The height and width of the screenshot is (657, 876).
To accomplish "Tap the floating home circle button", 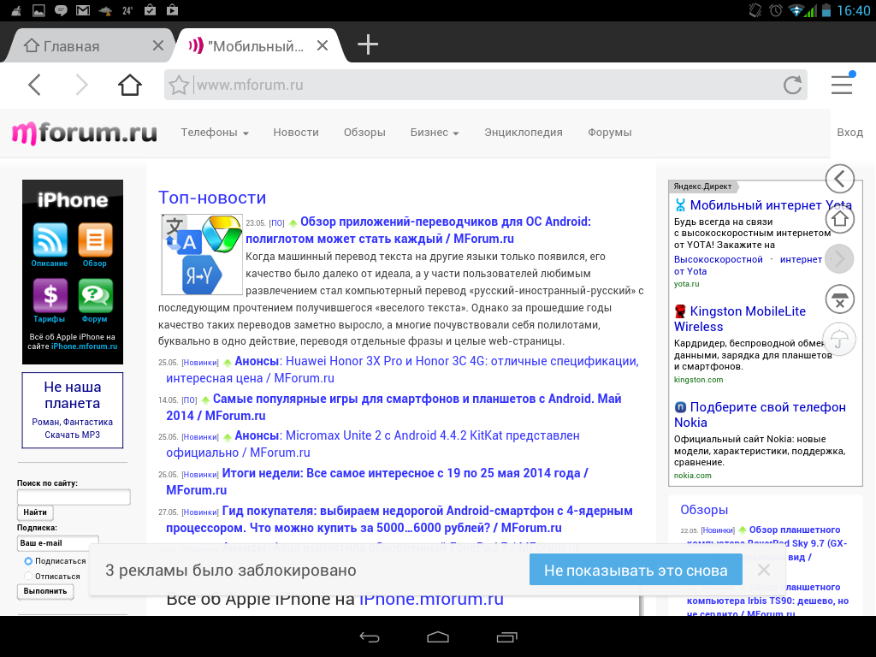I will (x=840, y=218).
